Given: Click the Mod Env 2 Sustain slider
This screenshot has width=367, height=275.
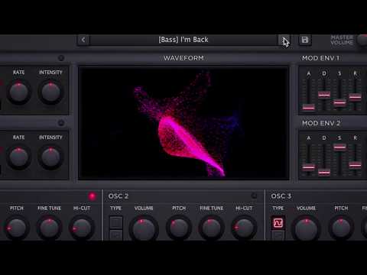Looking at the screenshot, I should point(339,147).
